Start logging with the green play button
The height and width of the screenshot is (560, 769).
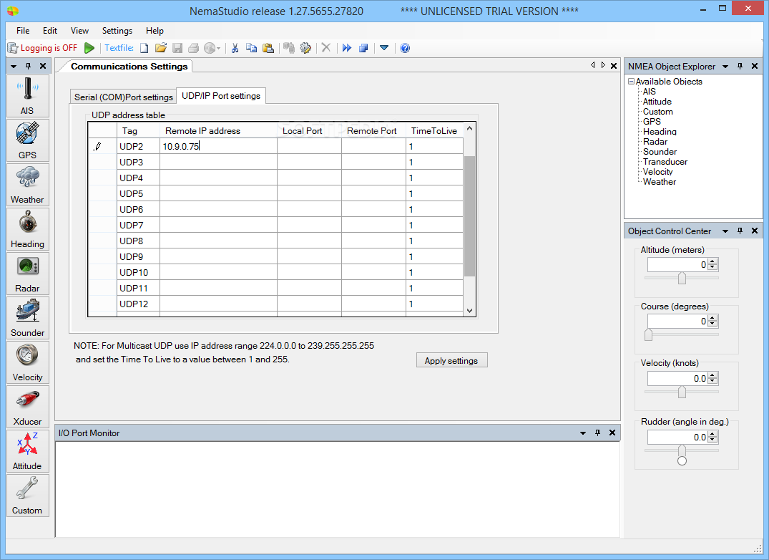[x=89, y=48]
